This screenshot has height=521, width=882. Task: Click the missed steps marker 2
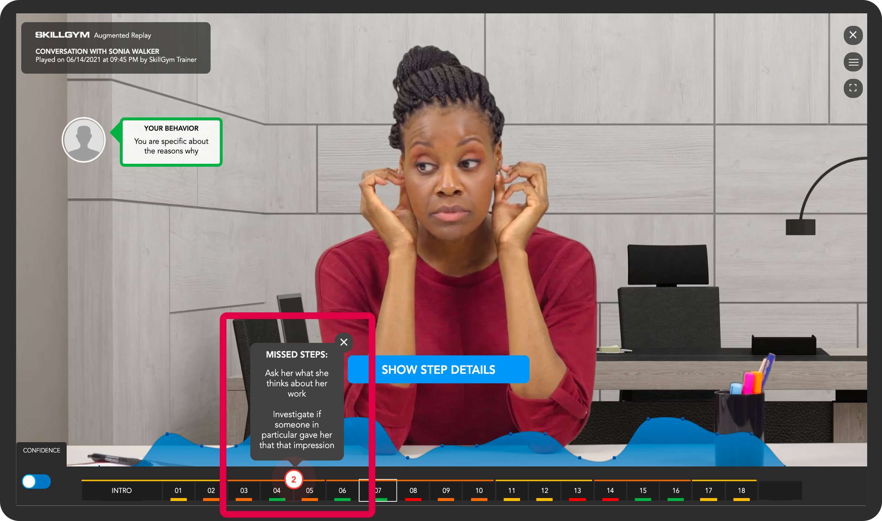click(294, 479)
